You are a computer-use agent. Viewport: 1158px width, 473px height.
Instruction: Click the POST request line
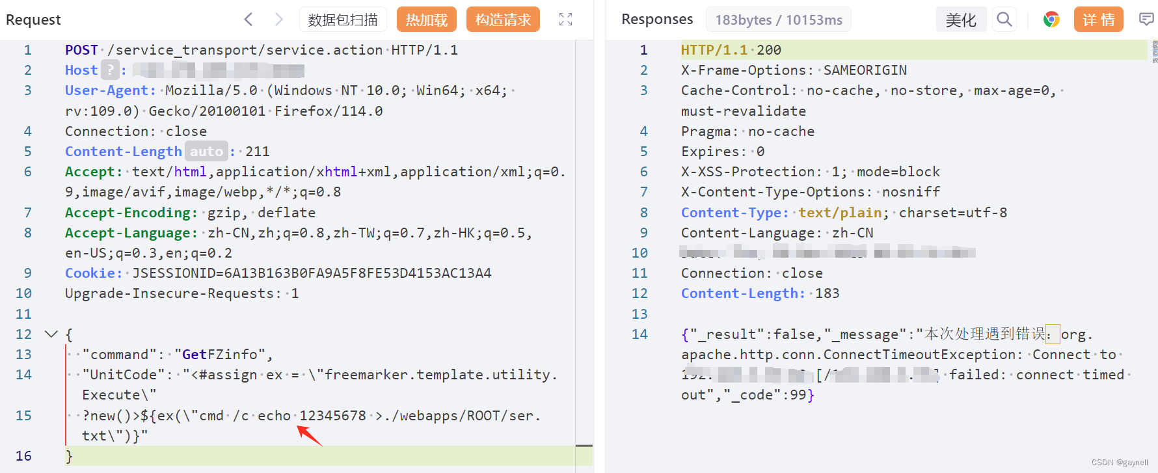(x=262, y=49)
